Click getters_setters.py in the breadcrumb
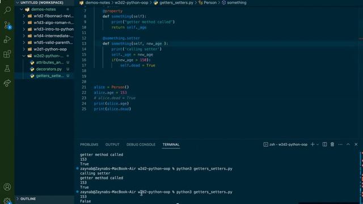 pyautogui.click(x=176, y=3)
